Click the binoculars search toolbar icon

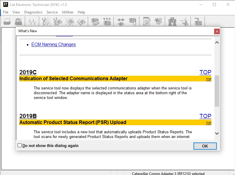pyautogui.click(x=172, y=22)
